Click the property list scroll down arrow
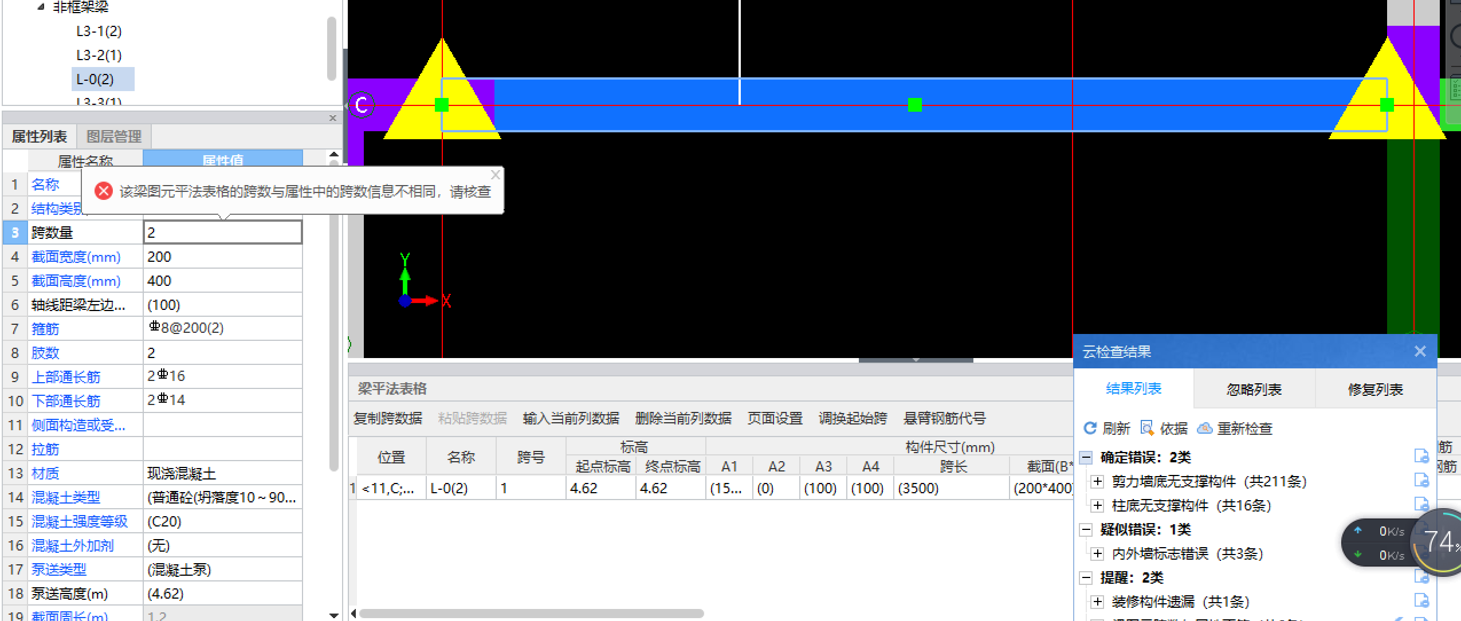1461x621 pixels. click(x=334, y=615)
